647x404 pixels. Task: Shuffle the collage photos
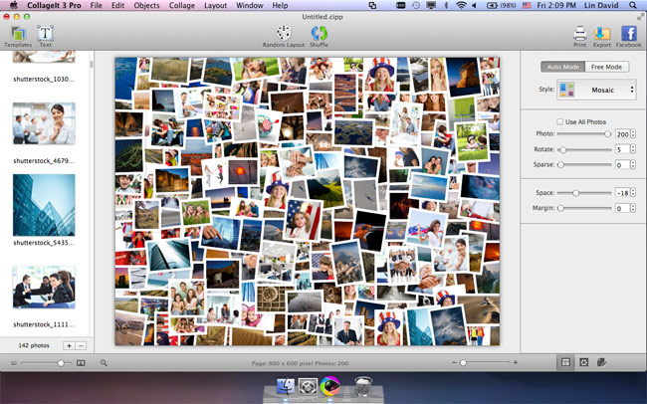click(319, 35)
